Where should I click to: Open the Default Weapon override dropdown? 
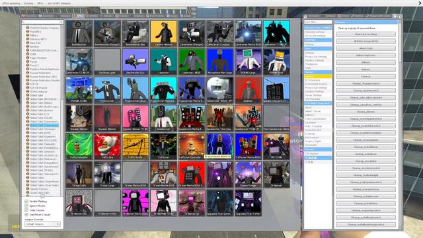(42, 224)
